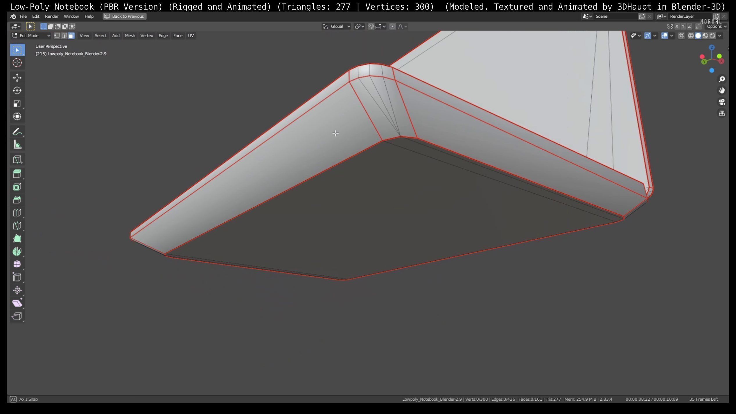Open the UV menu
The image size is (736, 414).
pos(191,36)
